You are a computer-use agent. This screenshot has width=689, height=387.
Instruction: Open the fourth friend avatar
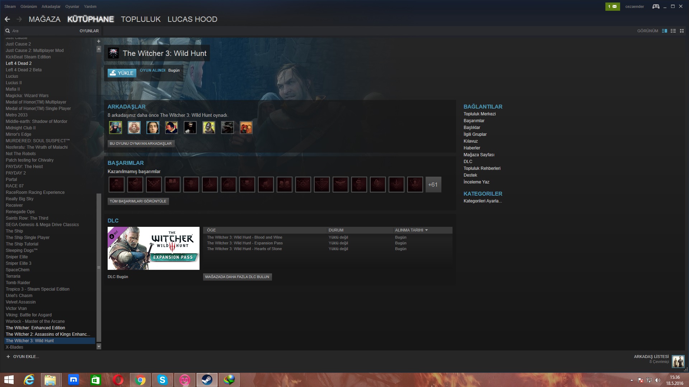[172, 128]
